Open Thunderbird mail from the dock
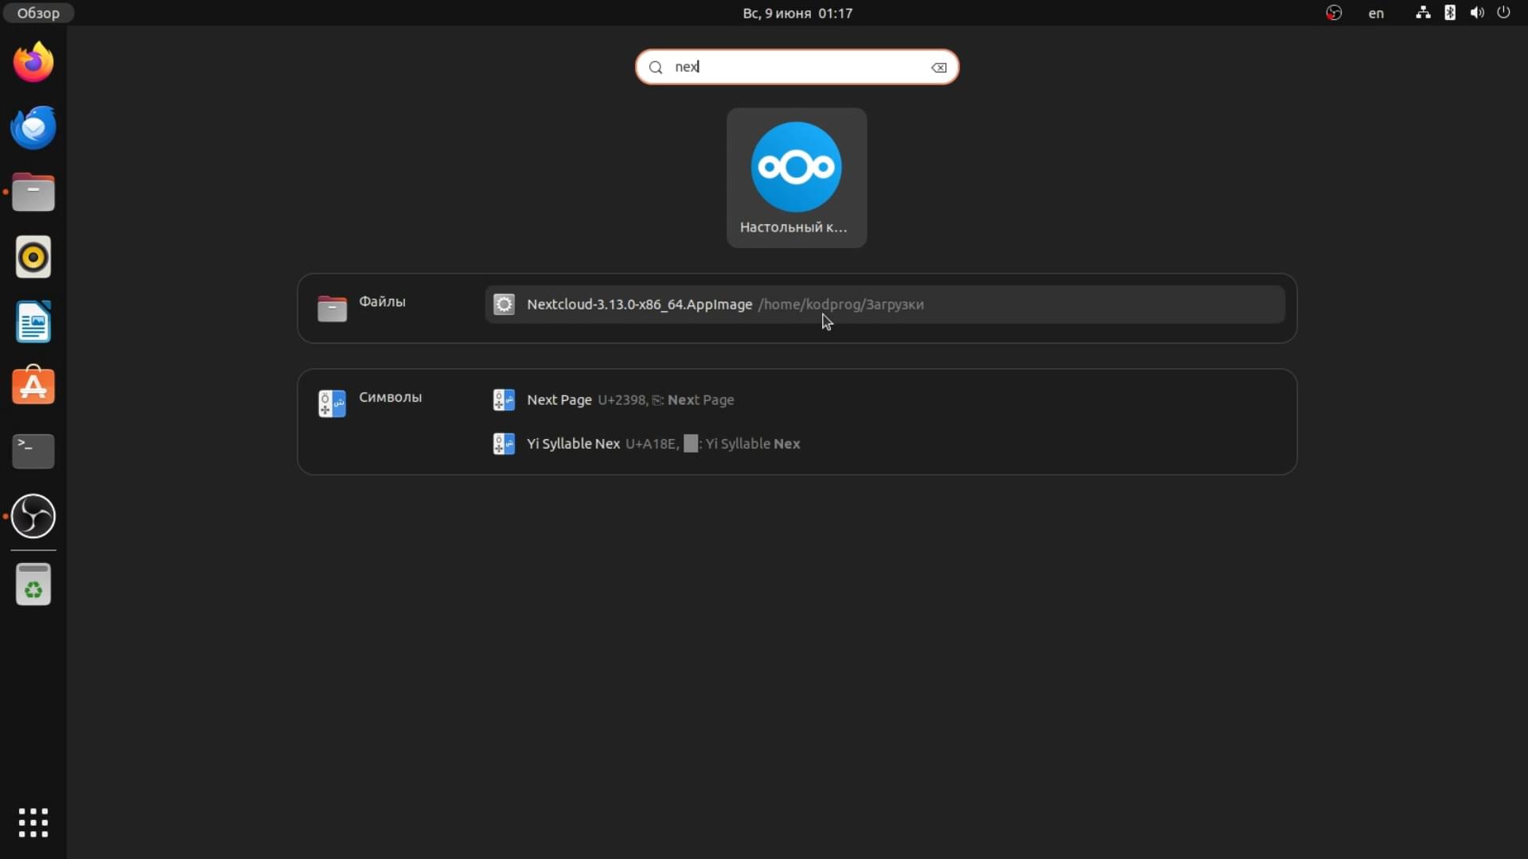This screenshot has height=859, width=1528. 33,127
